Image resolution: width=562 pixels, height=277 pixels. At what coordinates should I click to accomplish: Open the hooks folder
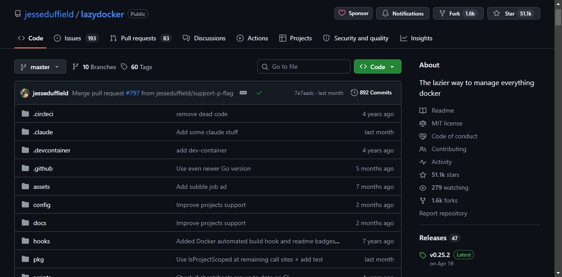[41, 241]
